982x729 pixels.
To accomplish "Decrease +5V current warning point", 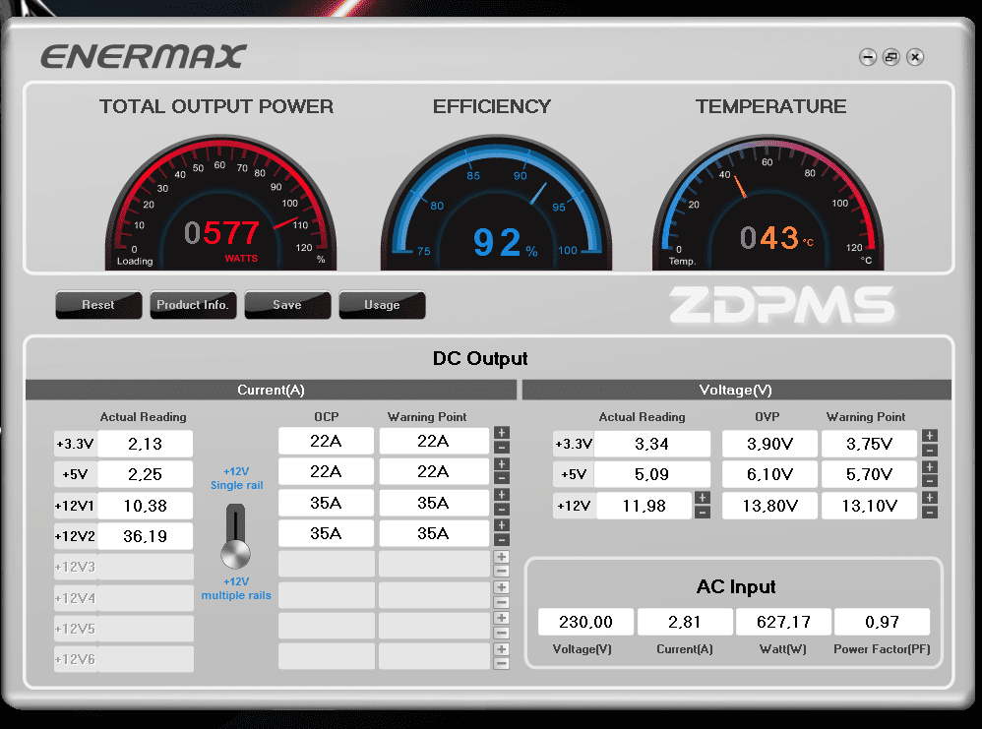I will pos(502,478).
